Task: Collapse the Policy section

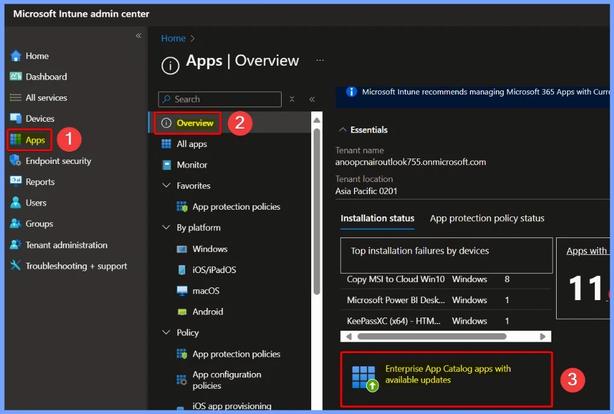Action: 166,332
